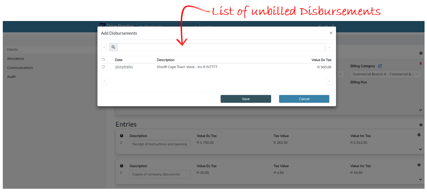Open the Billing Category dropdown

click(385, 74)
